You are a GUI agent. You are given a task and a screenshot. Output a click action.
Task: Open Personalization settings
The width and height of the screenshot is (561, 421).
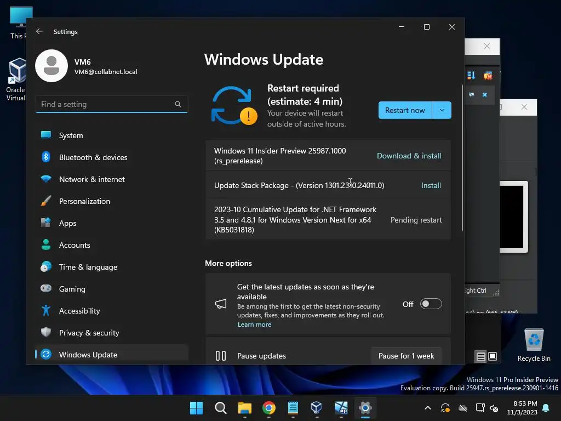point(111,201)
